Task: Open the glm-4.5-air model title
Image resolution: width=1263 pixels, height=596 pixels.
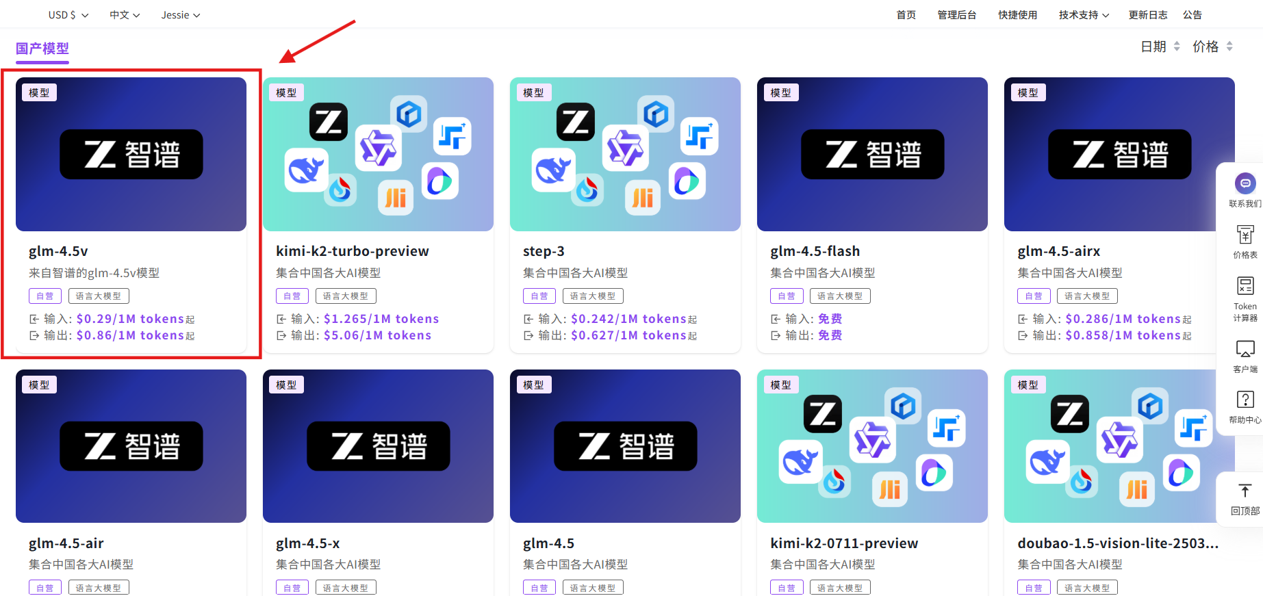Action: 66,543
